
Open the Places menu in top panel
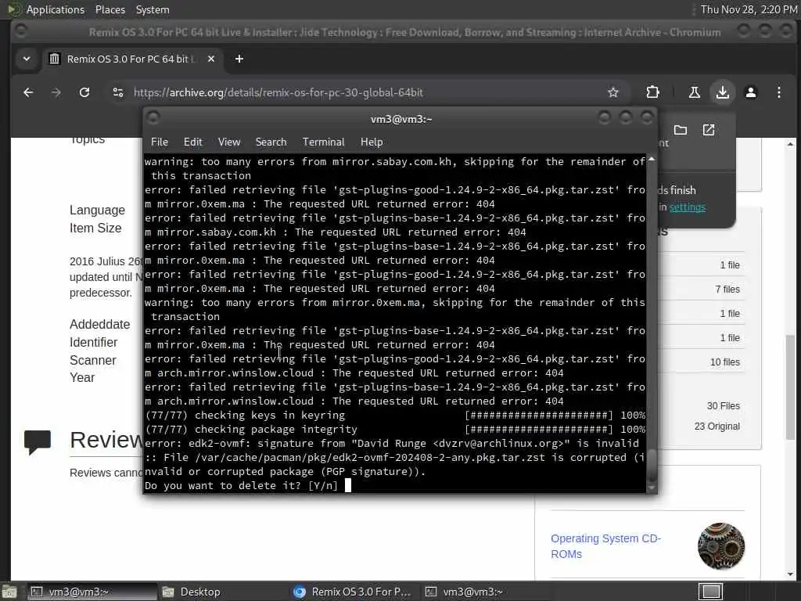(110, 9)
